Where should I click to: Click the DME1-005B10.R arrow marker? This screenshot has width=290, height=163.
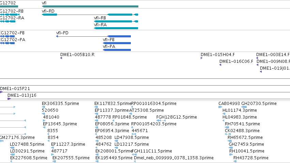tap(61, 58)
